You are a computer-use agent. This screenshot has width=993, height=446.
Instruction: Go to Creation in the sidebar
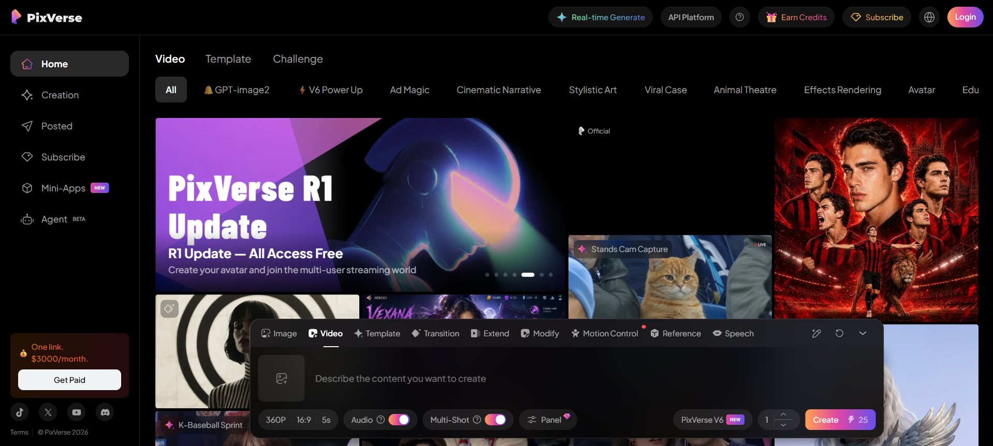click(x=69, y=95)
